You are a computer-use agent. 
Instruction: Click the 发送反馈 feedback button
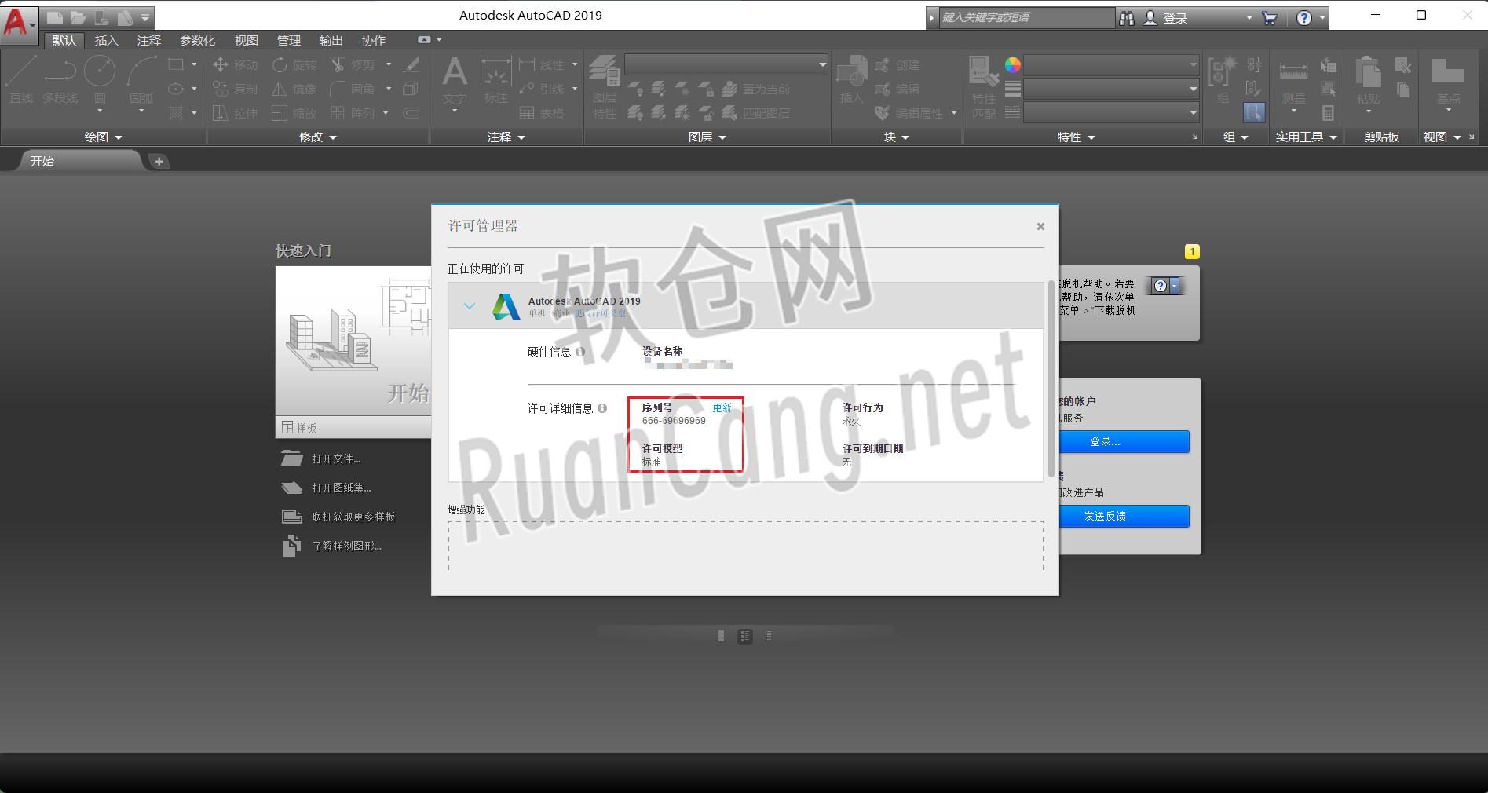[x=1124, y=516]
